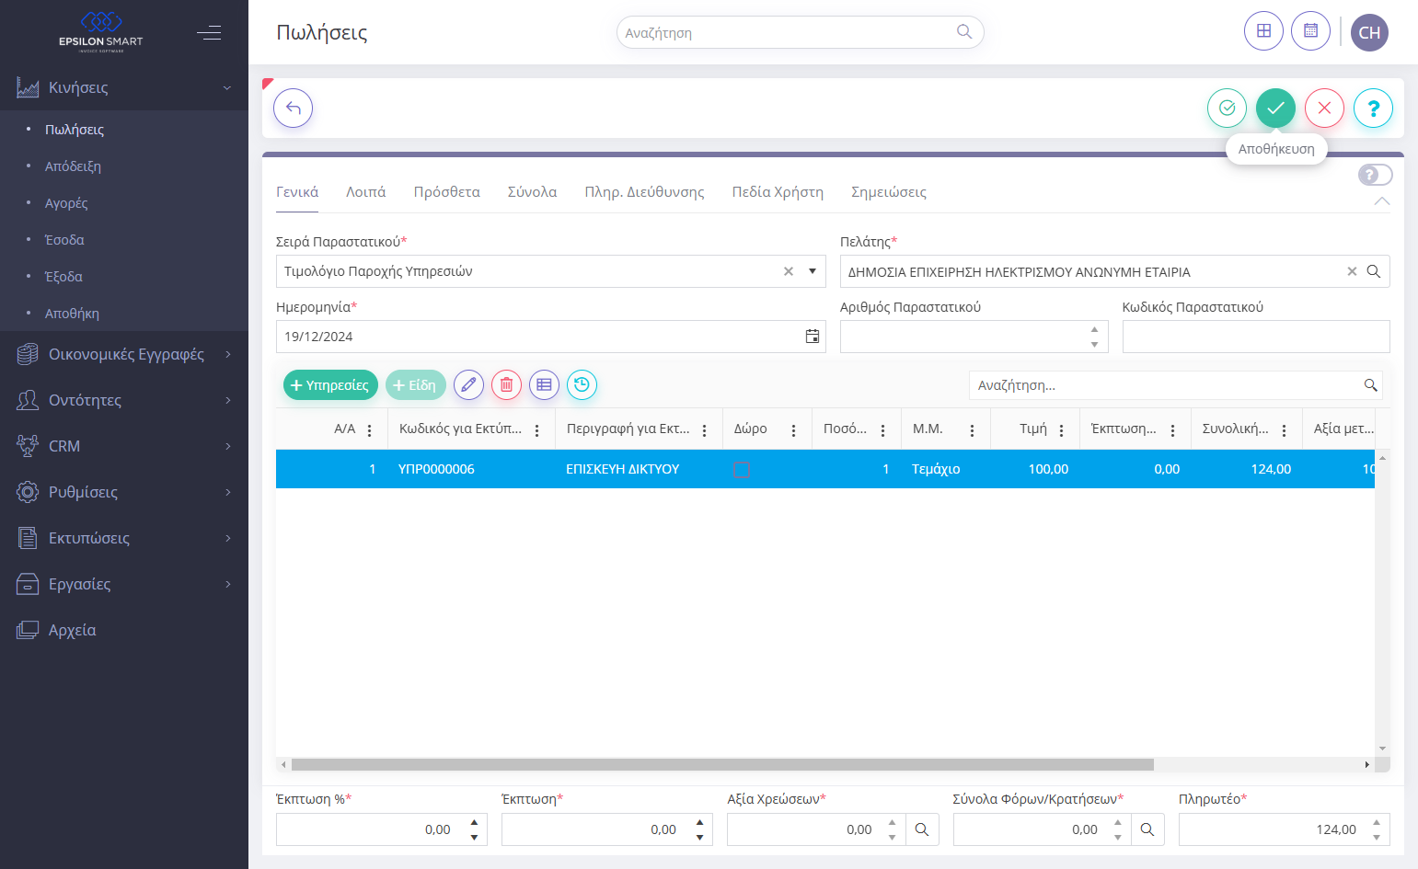Image resolution: width=1418 pixels, height=869 pixels.
Task: Click the back arrow button
Action: tap(293, 109)
